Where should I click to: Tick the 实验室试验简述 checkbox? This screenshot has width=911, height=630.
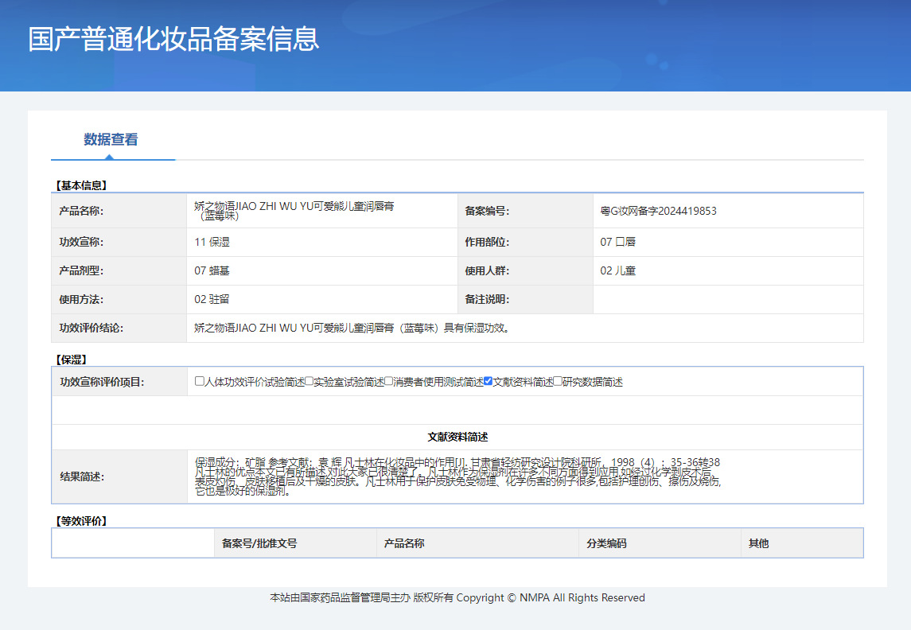tap(310, 381)
